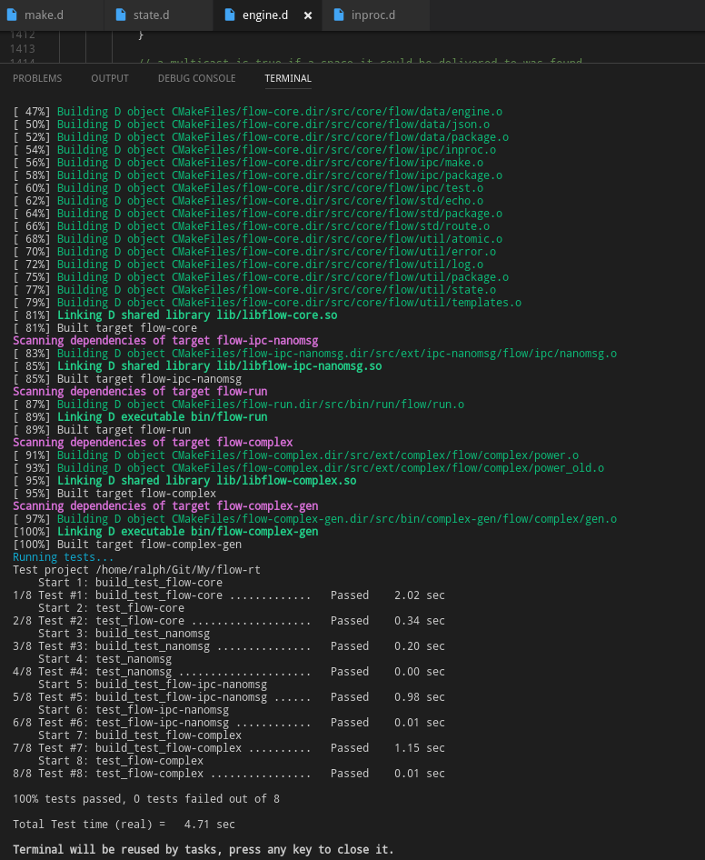The image size is (705, 860).
Task: Click 'Linking D executable bin/flow-complex-gen' line
Action: click(165, 532)
